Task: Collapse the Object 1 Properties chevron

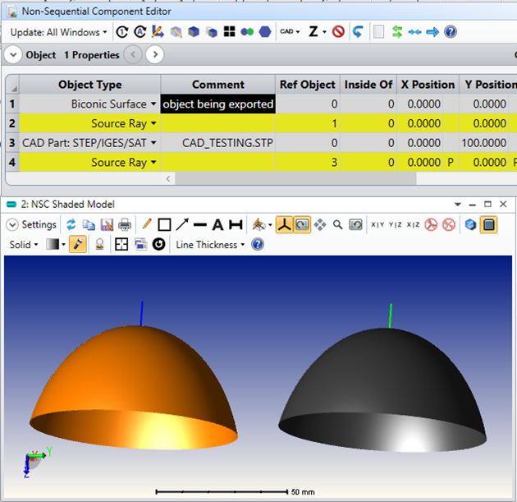Action: 13,54
